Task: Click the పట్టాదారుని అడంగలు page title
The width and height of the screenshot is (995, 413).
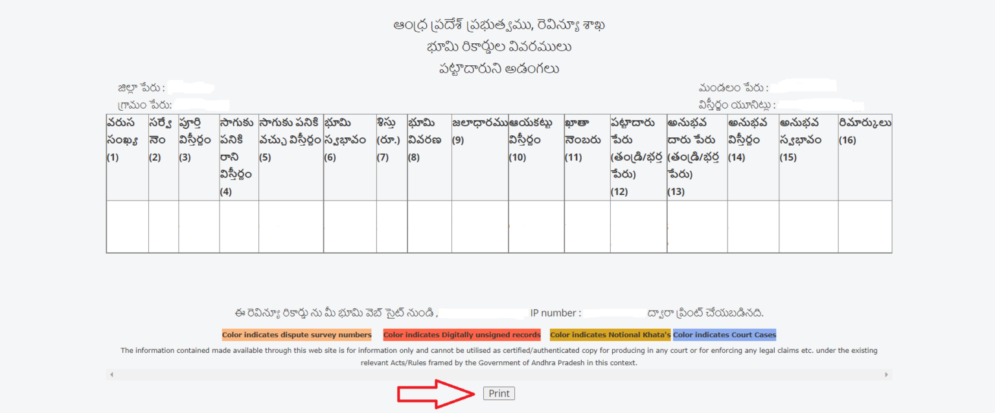Action: click(497, 67)
